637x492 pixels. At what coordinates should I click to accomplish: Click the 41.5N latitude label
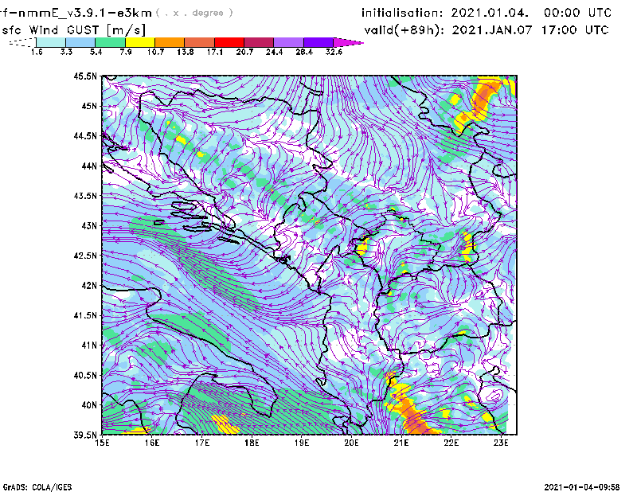[x=85, y=315]
